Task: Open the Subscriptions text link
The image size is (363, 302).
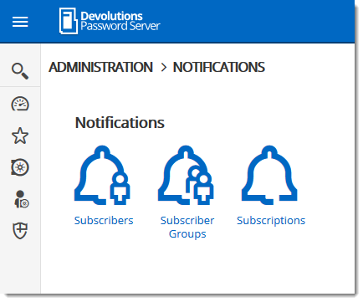Action: pyautogui.click(x=271, y=221)
